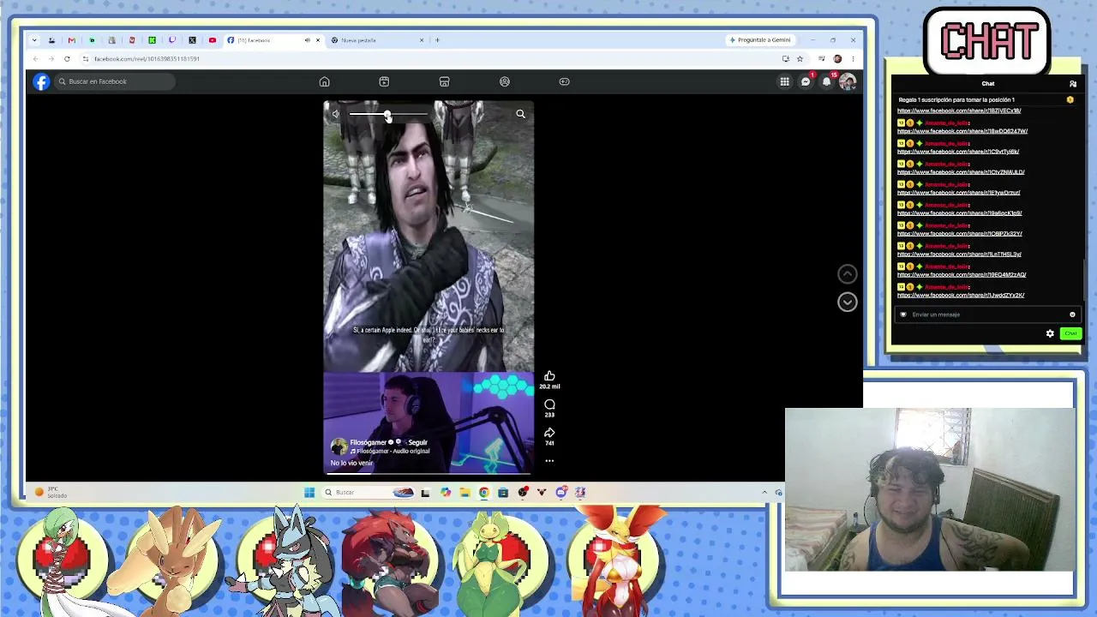The image size is (1097, 617).
Task: Go back in the browser
Action: tap(36, 59)
